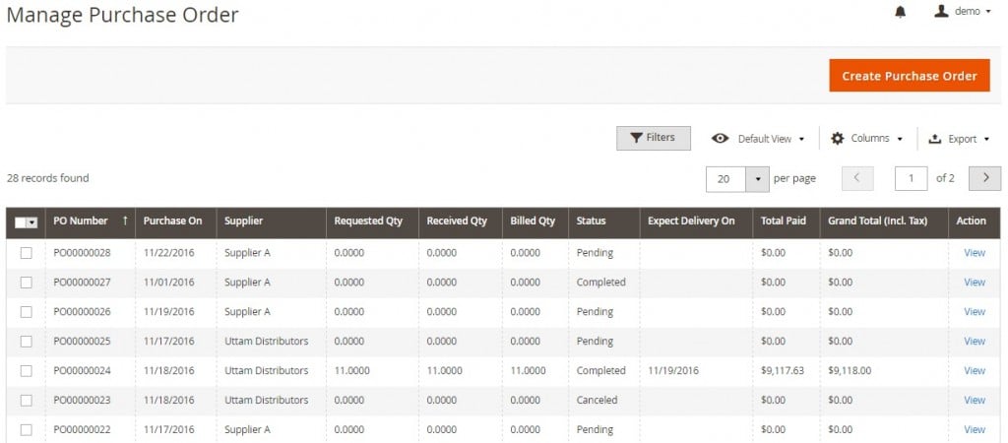
Task: Click the current page number field
Action: click(x=911, y=178)
